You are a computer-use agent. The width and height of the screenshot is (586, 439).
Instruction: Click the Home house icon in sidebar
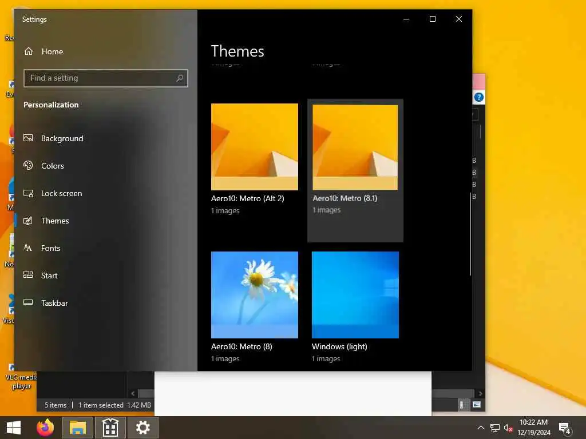tap(29, 51)
